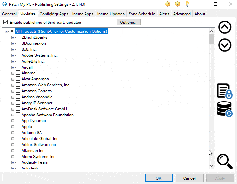237x184 pixels.
Task: Select All Products (Right-Click for Customization Options)
Action: [x=61, y=31]
